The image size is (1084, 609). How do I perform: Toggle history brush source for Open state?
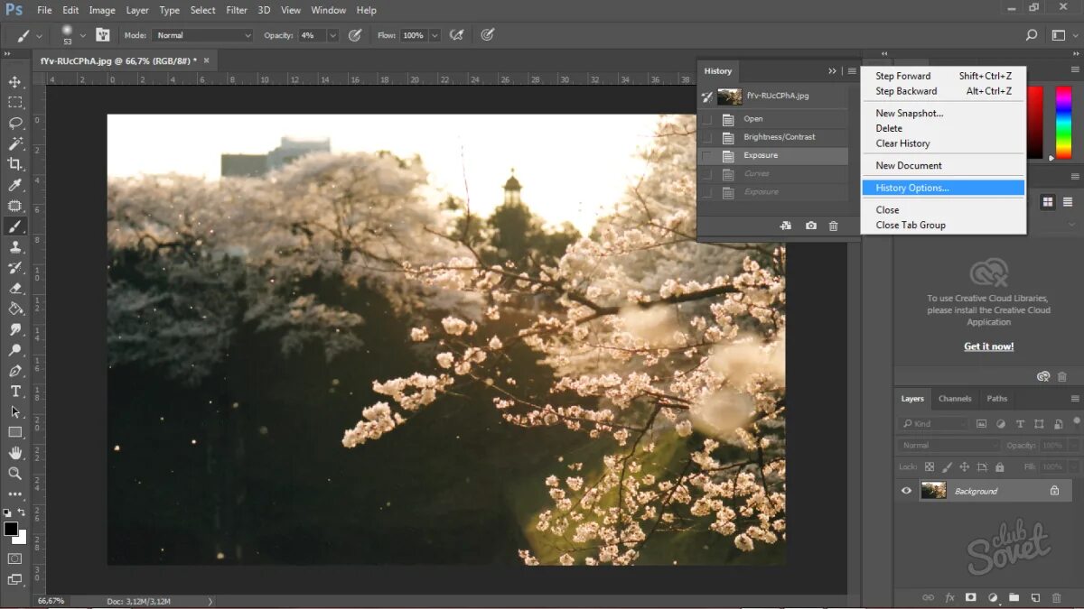click(707, 119)
